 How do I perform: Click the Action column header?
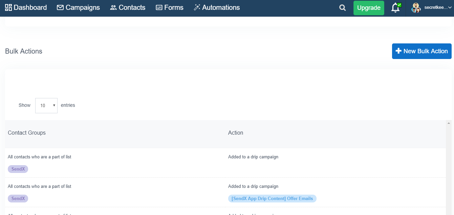(236, 133)
